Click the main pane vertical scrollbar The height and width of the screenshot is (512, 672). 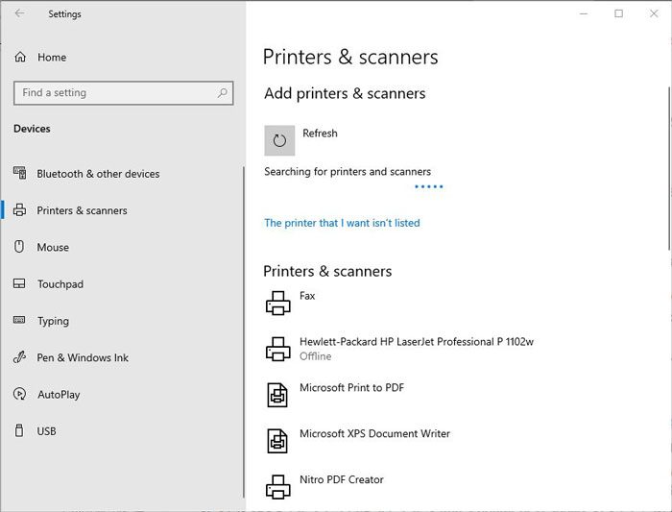[668, 168]
